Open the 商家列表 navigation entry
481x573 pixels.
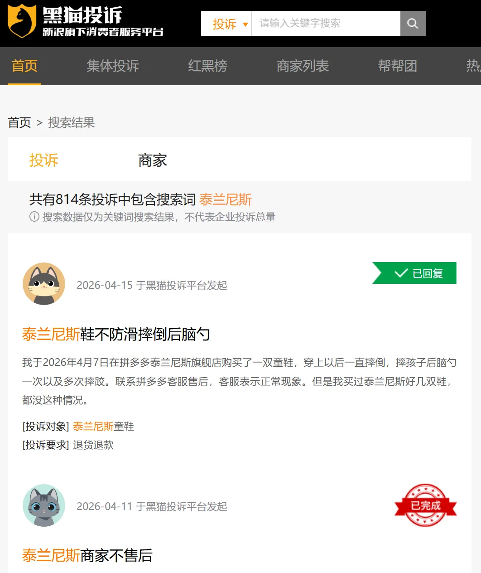tap(303, 66)
